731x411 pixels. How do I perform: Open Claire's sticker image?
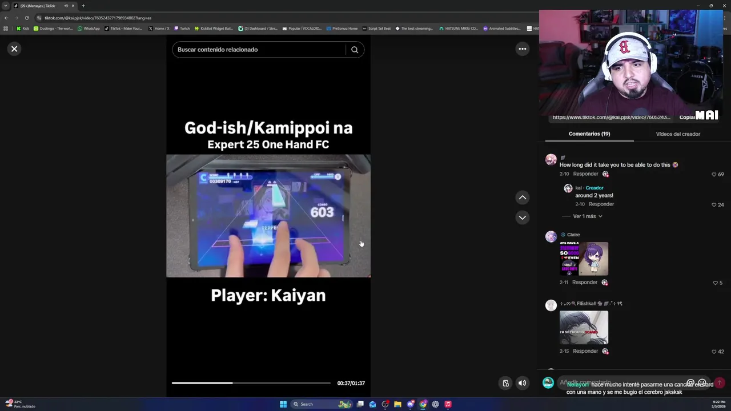[x=584, y=258]
